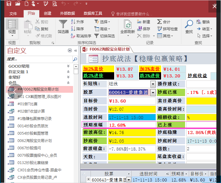
Task: Sort descending with 降序
Action: click(x=77, y=29)
